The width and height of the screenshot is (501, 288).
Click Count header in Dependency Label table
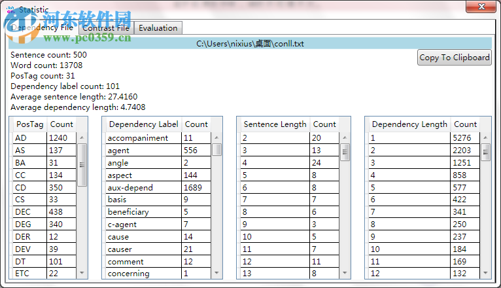pyautogui.click(x=196, y=124)
